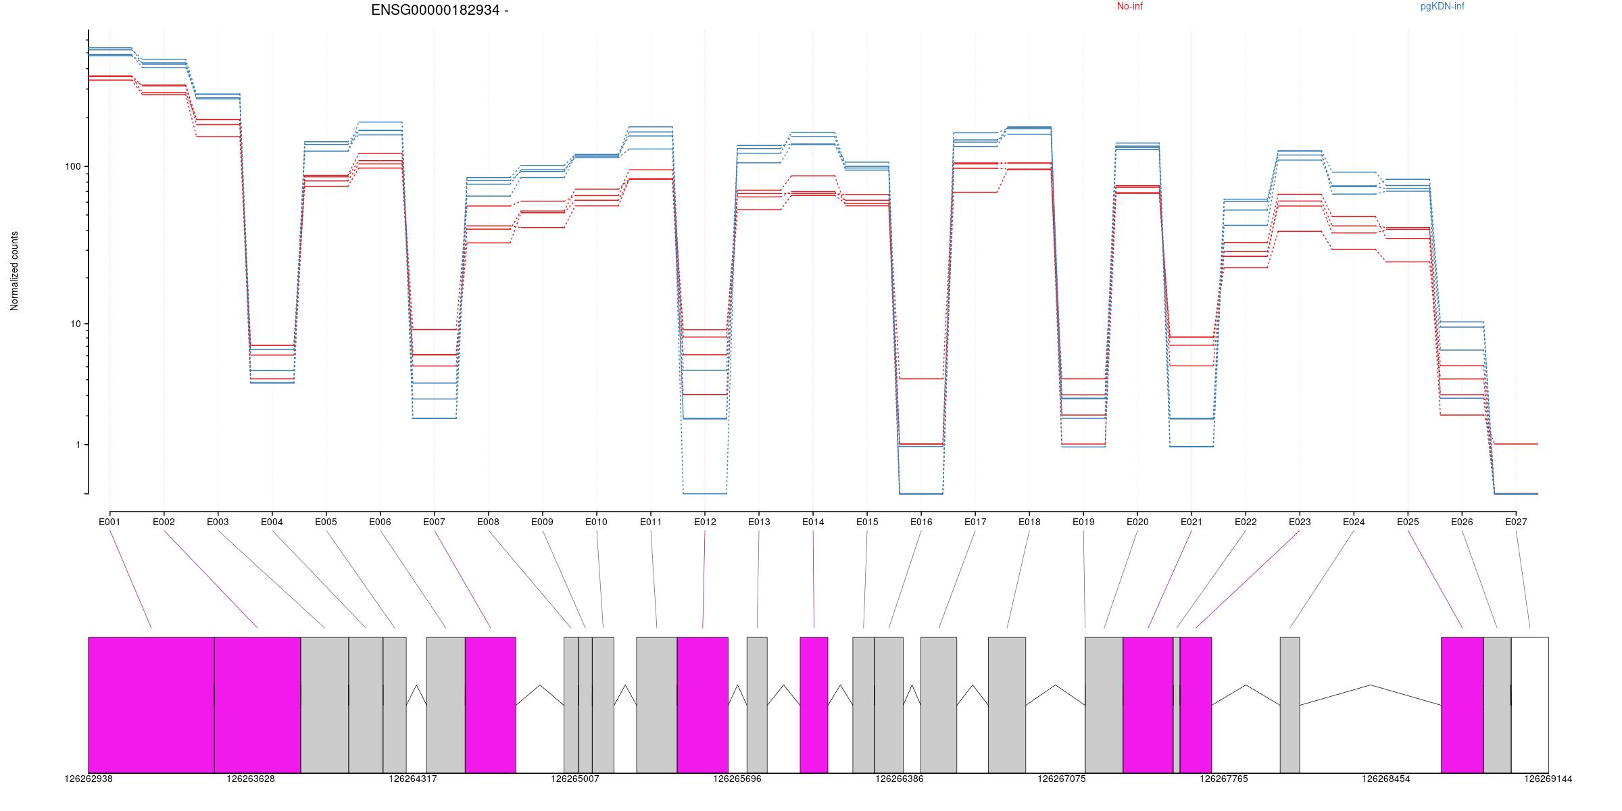
Task: Click the Normalized counts axis title
Action: point(15,271)
